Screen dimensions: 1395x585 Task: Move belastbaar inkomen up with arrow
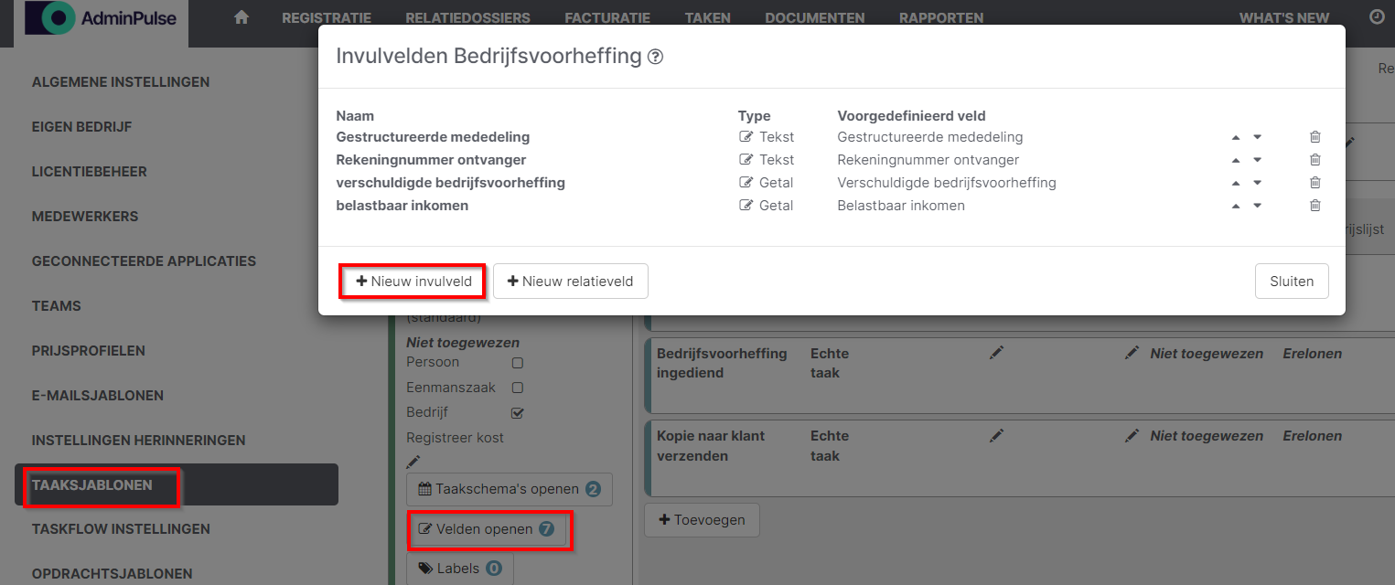pyautogui.click(x=1236, y=206)
